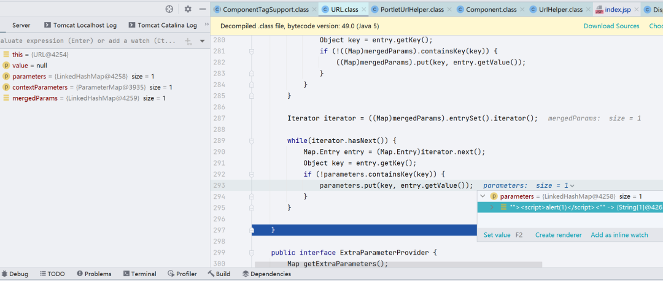The height and width of the screenshot is (281, 663).
Task: Collapse the parameters node in popup
Action: tap(483, 196)
